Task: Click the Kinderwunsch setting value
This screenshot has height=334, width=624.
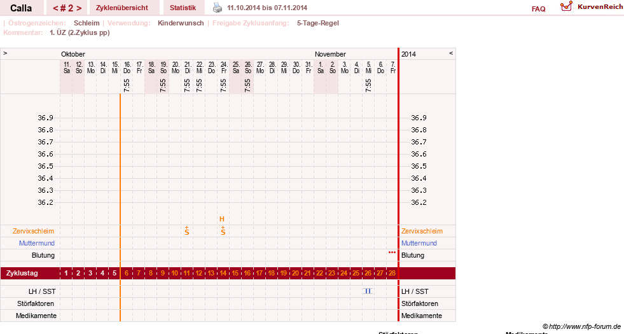Action: (x=181, y=23)
